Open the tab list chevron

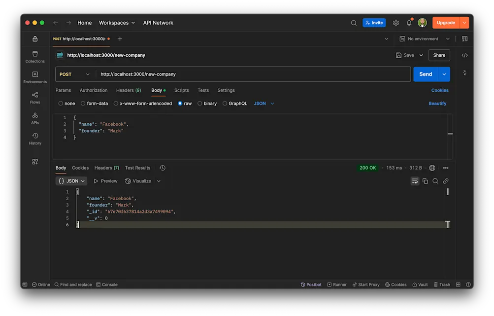click(x=386, y=39)
